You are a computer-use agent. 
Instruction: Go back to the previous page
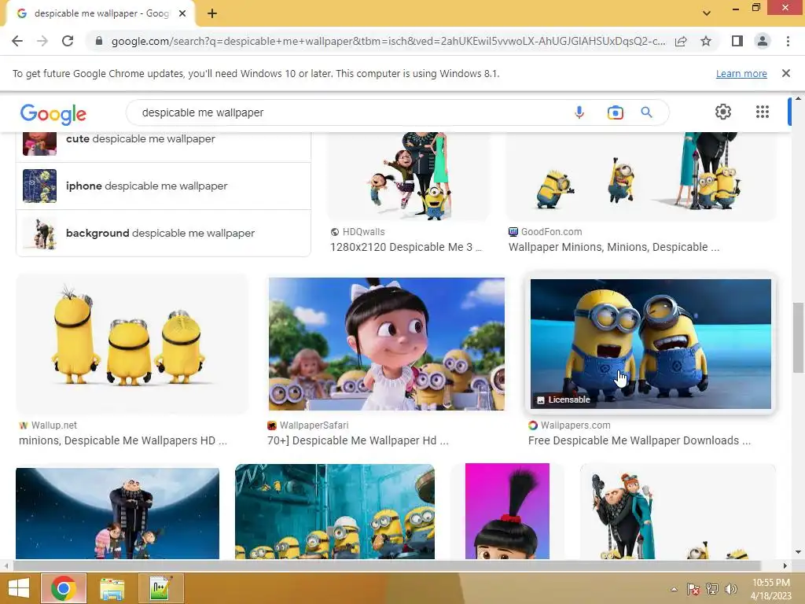point(17,41)
